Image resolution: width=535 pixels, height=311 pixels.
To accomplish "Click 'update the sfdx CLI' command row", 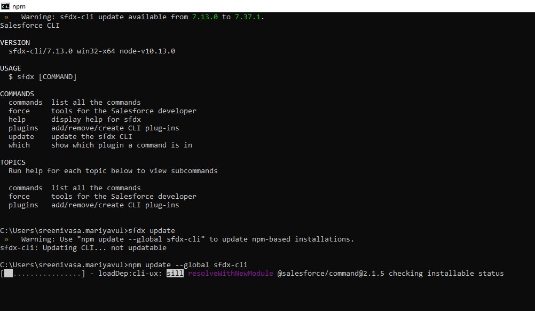I will coord(70,137).
